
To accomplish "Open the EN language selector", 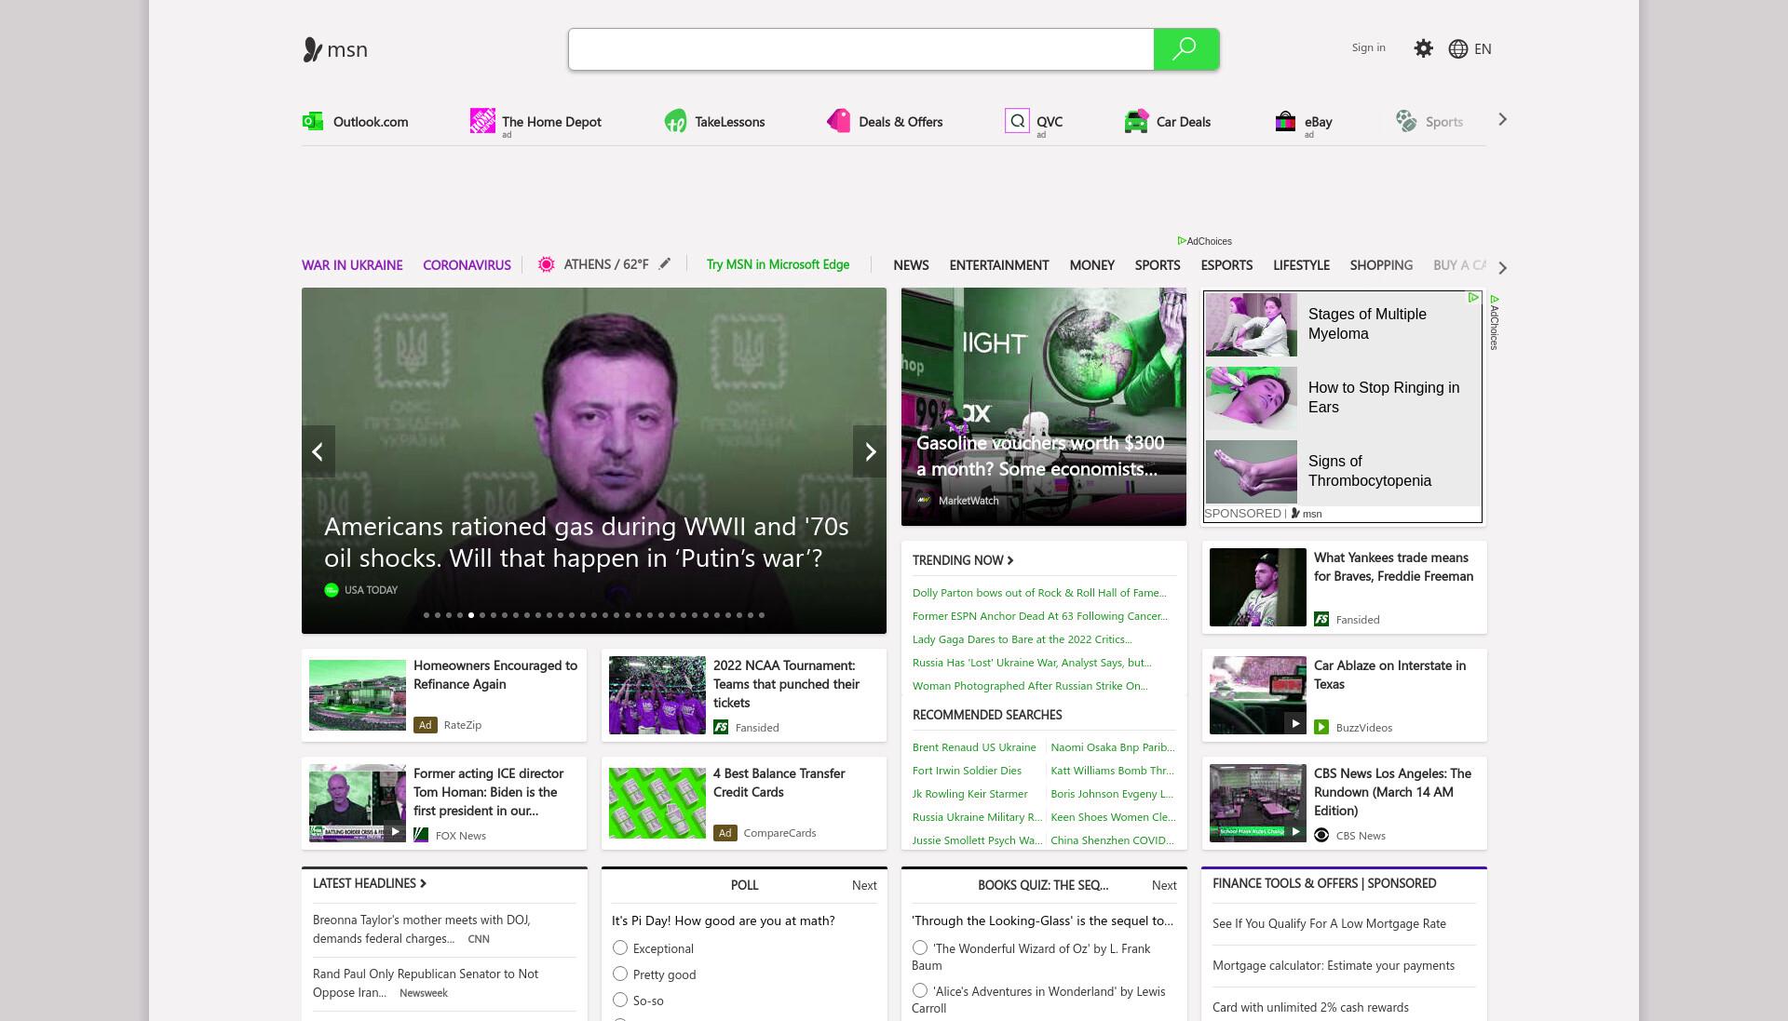I will coord(1483,49).
